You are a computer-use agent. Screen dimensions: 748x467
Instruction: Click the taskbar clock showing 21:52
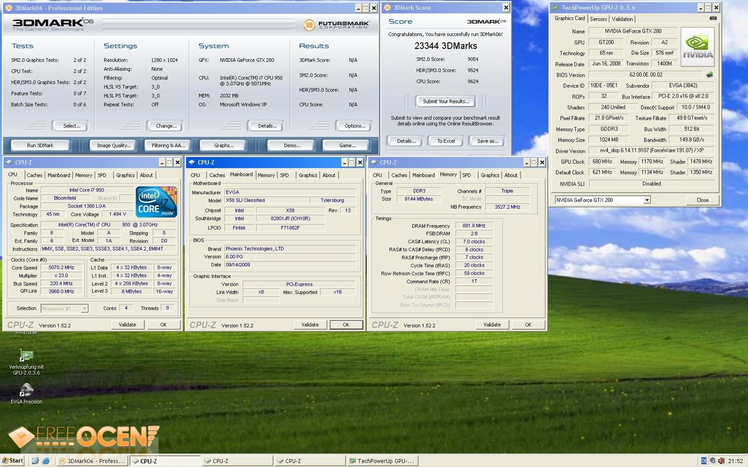(x=735, y=461)
